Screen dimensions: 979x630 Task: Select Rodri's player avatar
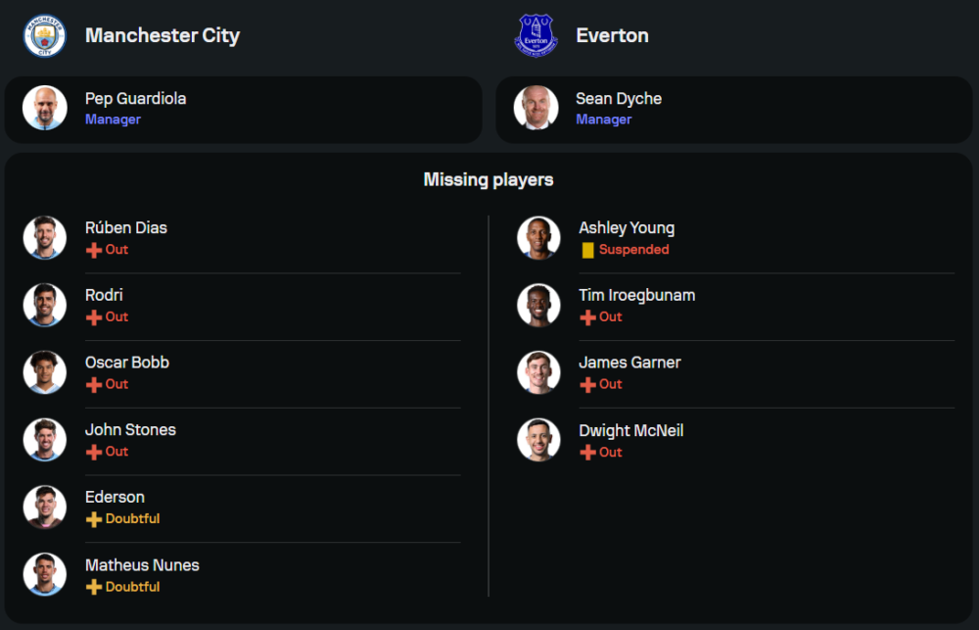(45, 305)
